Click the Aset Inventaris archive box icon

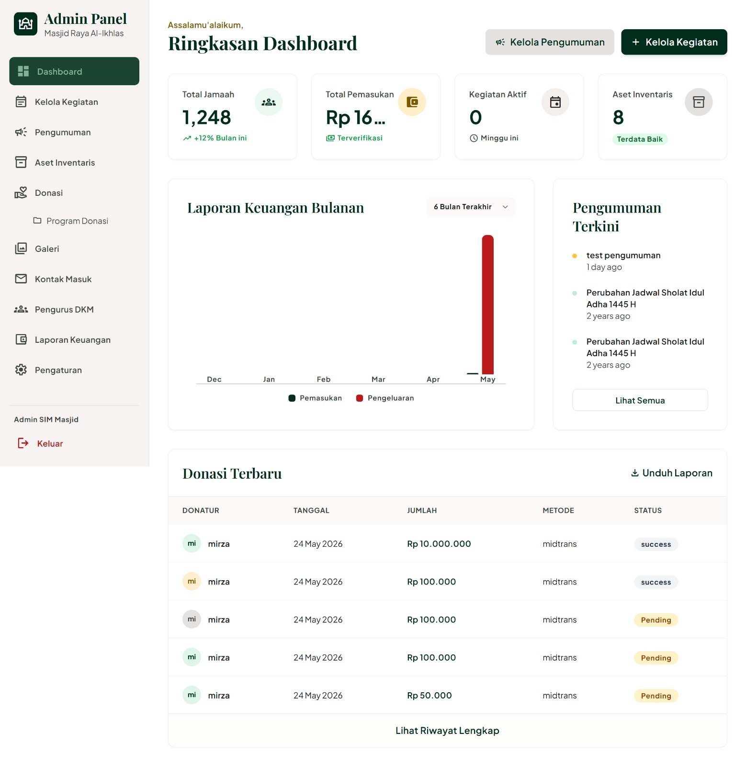click(699, 102)
